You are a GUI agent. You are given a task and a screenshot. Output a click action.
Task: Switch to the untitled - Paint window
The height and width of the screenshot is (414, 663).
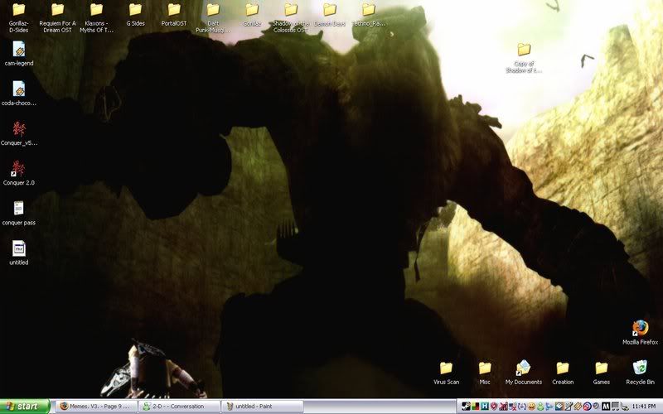click(262, 407)
